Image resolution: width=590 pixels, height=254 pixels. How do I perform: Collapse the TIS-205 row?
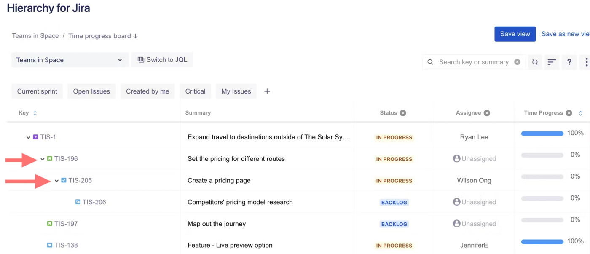tap(57, 181)
